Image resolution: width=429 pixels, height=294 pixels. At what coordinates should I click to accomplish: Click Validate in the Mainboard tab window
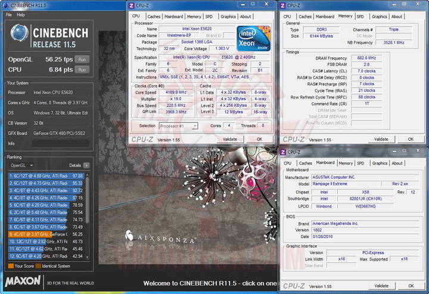[381, 286]
